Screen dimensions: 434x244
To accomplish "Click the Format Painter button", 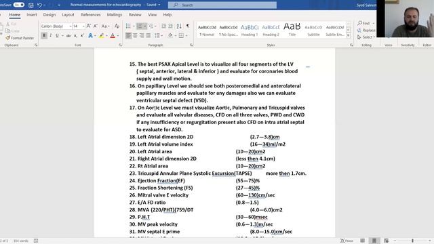I will [x=20, y=38].
